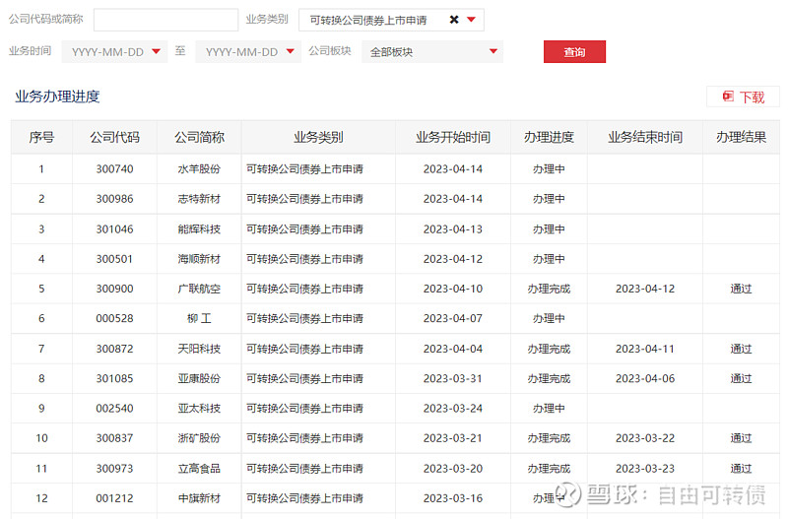Select company code 300740
This screenshot has width=788, height=519.
(x=114, y=169)
